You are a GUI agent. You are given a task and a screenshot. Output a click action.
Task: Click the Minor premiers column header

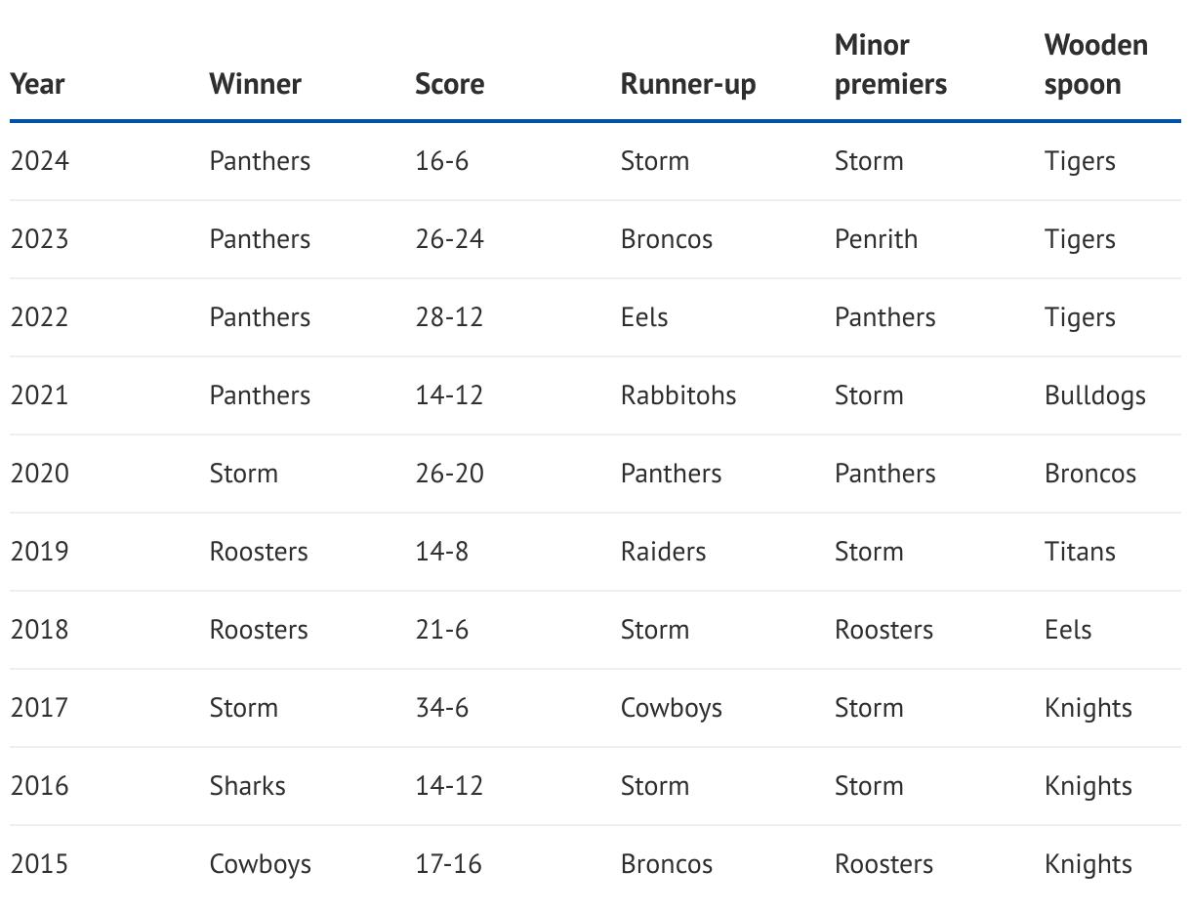891,64
